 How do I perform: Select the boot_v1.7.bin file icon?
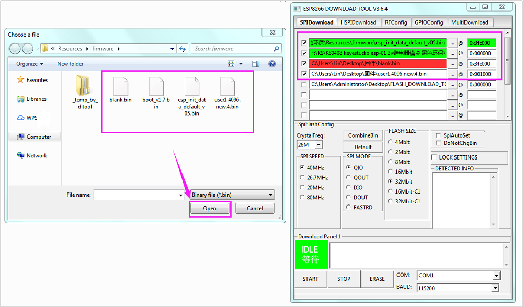(x=156, y=86)
